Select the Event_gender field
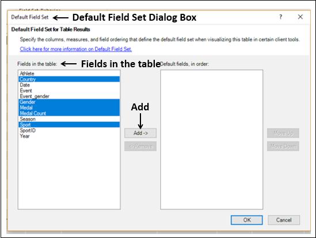Viewport: 316px width, 238px height. 69,96
